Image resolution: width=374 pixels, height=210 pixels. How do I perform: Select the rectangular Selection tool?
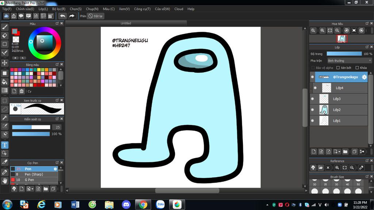click(4, 101)
